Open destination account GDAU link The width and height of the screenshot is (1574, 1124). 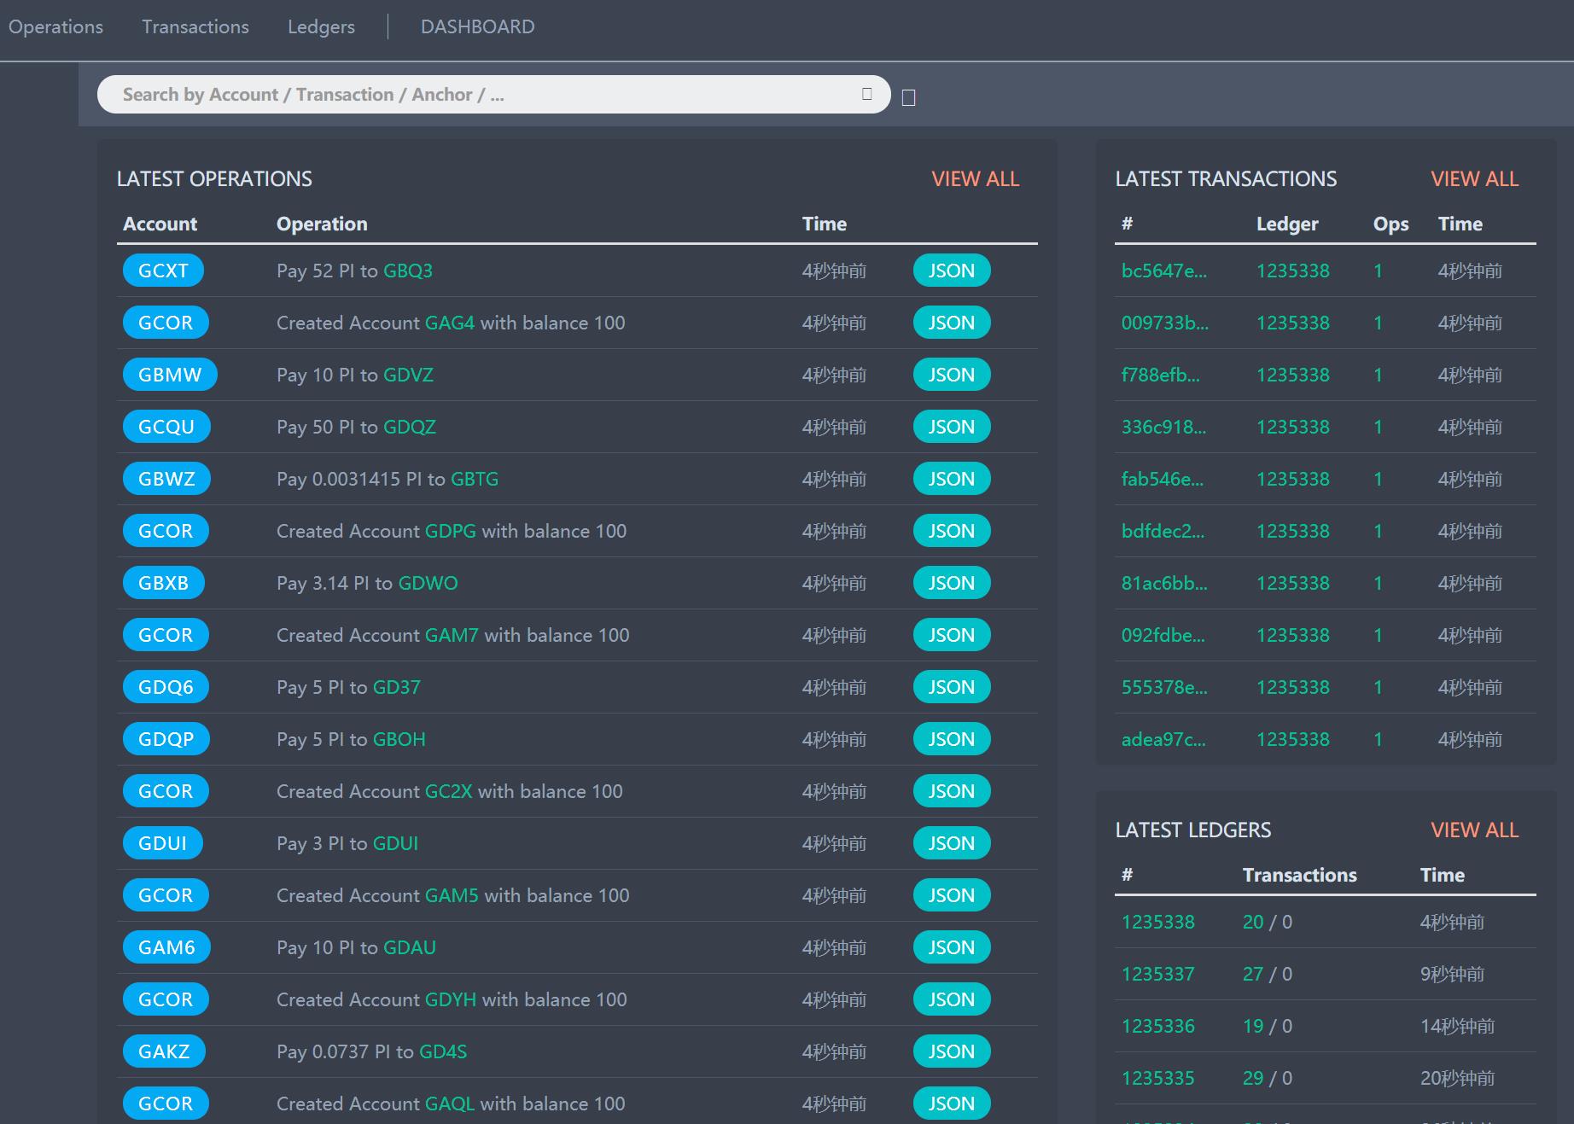coord(410,947)
